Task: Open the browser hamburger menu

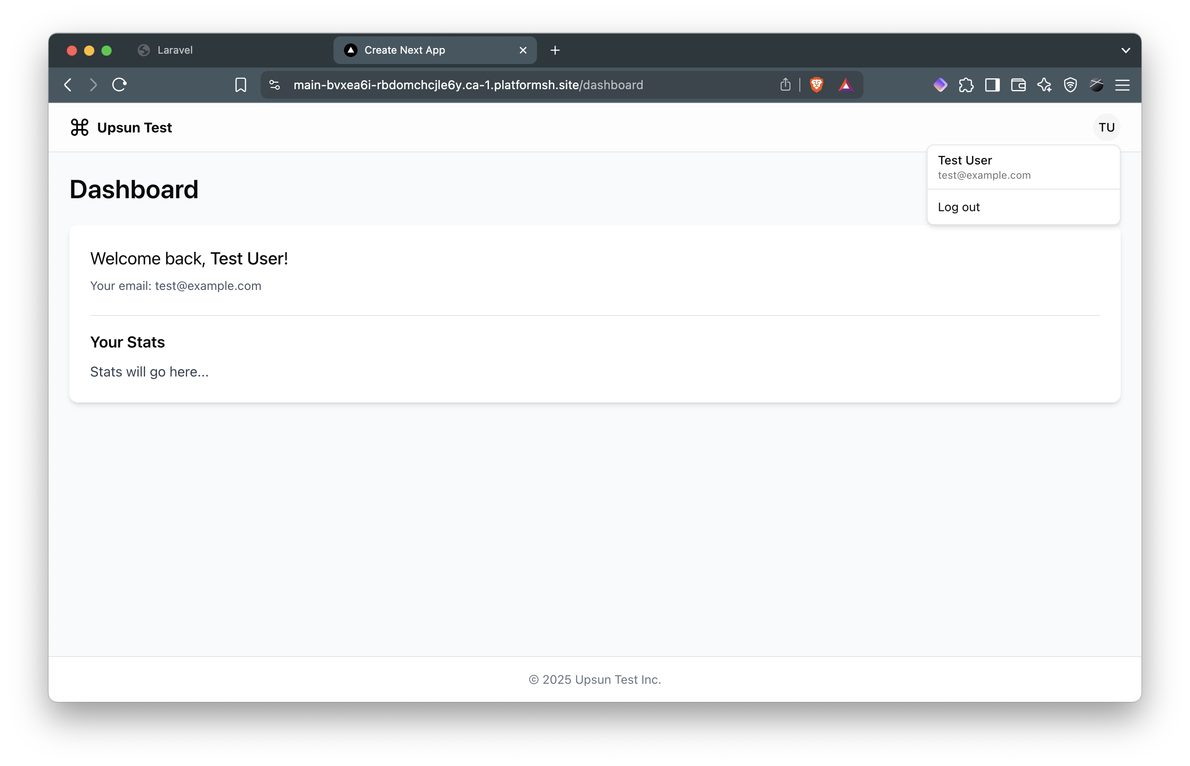Action: tap(1122, 85)
